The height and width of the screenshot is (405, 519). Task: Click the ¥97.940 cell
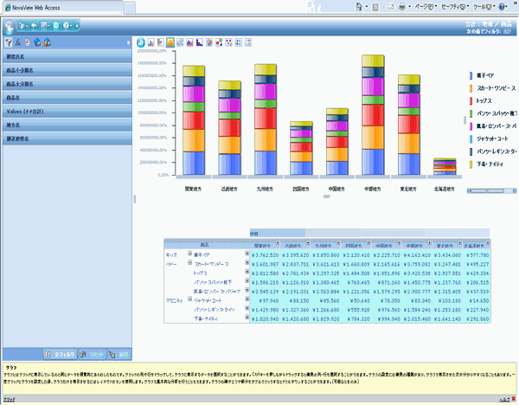point(266,300)
